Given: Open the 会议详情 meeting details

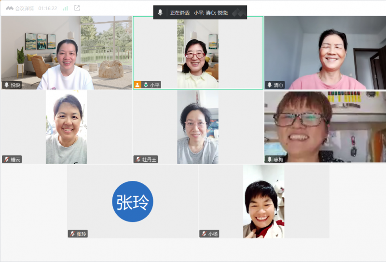Looking at the screenshot, I should pos(23,8).
